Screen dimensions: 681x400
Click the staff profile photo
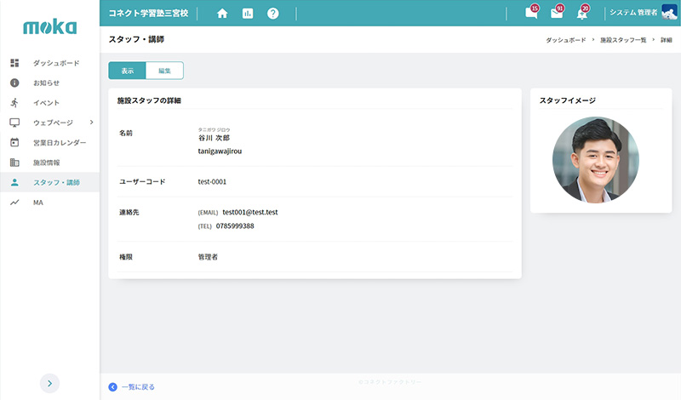click(595, 159)
